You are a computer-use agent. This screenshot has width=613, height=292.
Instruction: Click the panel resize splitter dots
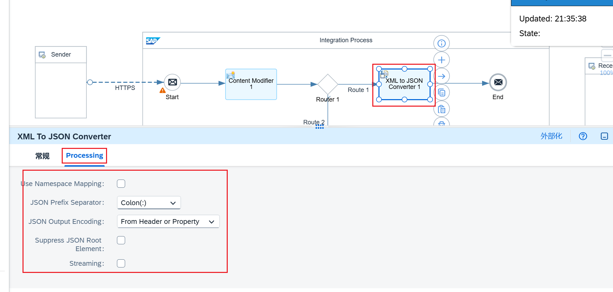[x=319, y=126]
